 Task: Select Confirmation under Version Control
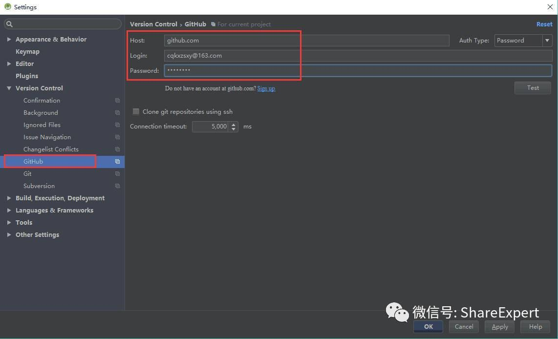click(x=42, y=101)
